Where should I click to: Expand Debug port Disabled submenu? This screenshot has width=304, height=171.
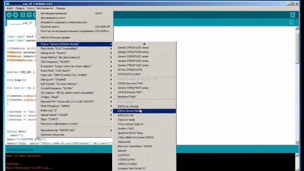(75, 79)
